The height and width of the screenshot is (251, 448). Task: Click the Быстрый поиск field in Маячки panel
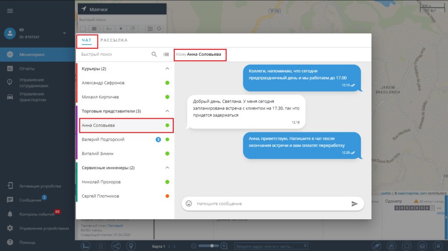(122, 20)
